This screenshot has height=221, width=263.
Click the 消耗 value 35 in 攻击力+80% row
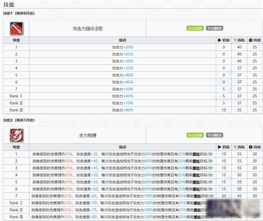(239, 110)
